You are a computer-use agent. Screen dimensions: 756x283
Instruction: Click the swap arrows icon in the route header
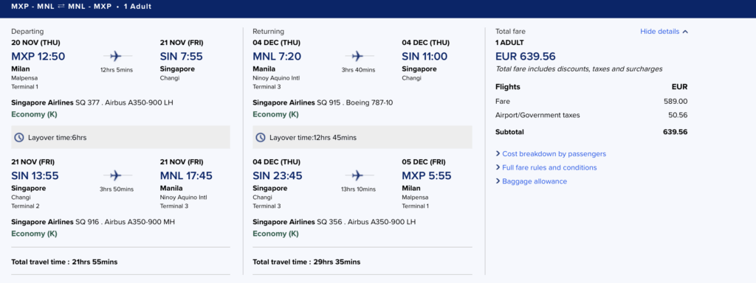coord(61,7)
